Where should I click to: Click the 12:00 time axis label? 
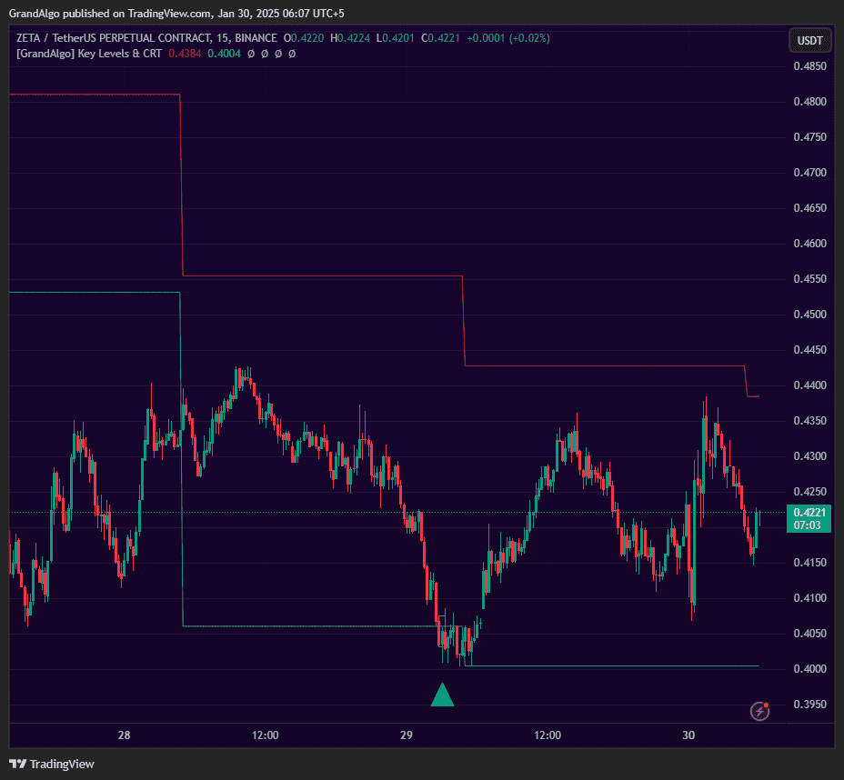[x=264, y=735]
